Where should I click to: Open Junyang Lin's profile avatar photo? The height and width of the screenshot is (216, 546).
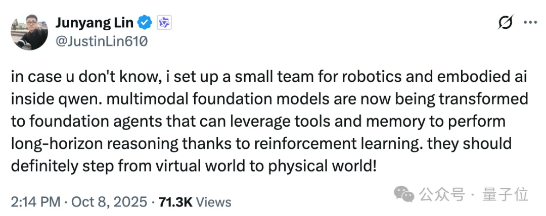(30, 31)
